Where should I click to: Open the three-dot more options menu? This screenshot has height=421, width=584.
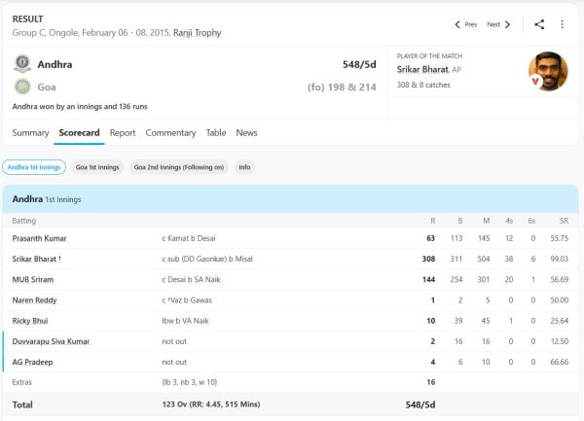(565, 24)
